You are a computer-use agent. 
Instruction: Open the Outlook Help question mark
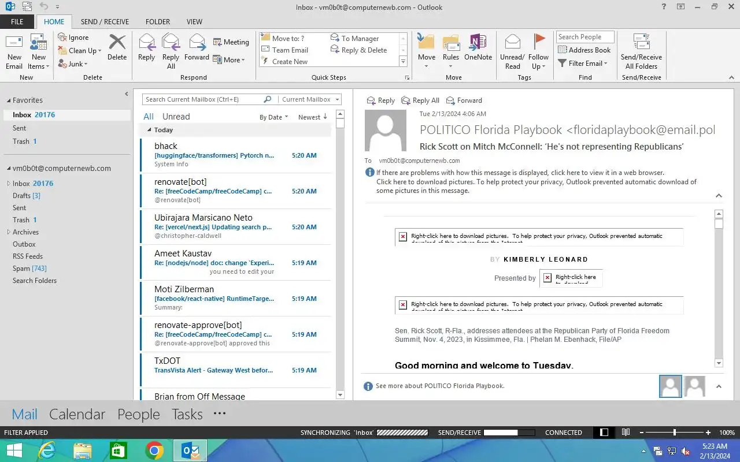click(x=663, y=7)
